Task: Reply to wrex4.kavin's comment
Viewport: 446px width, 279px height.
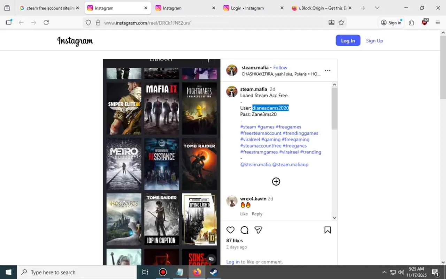Action: point(257,214)
